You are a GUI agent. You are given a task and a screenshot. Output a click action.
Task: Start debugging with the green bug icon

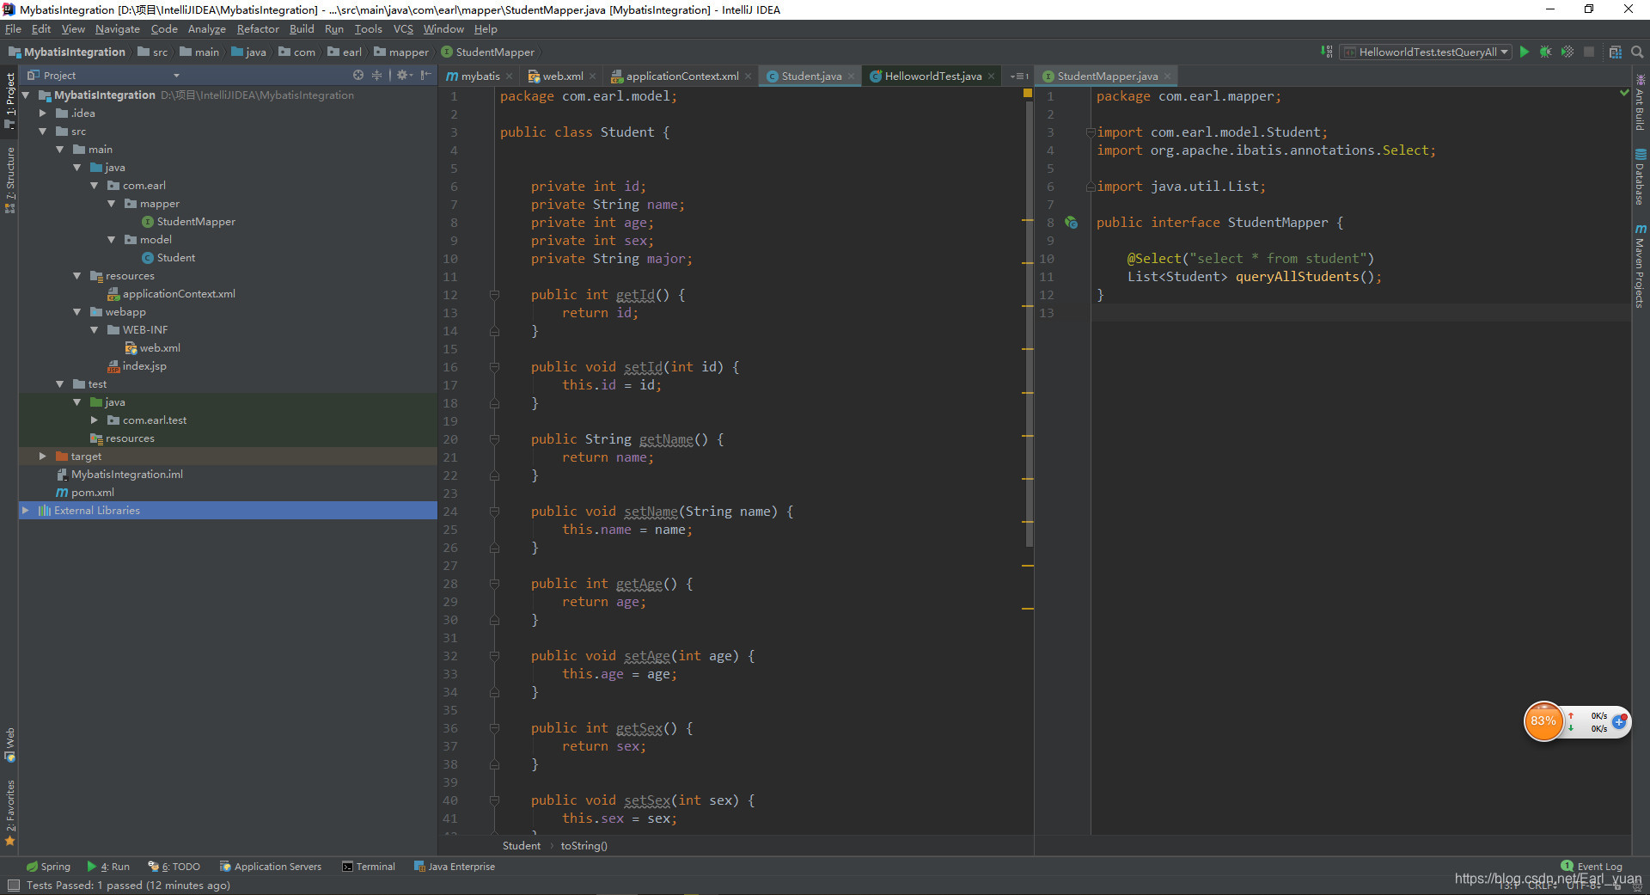tap(1545, 52)
